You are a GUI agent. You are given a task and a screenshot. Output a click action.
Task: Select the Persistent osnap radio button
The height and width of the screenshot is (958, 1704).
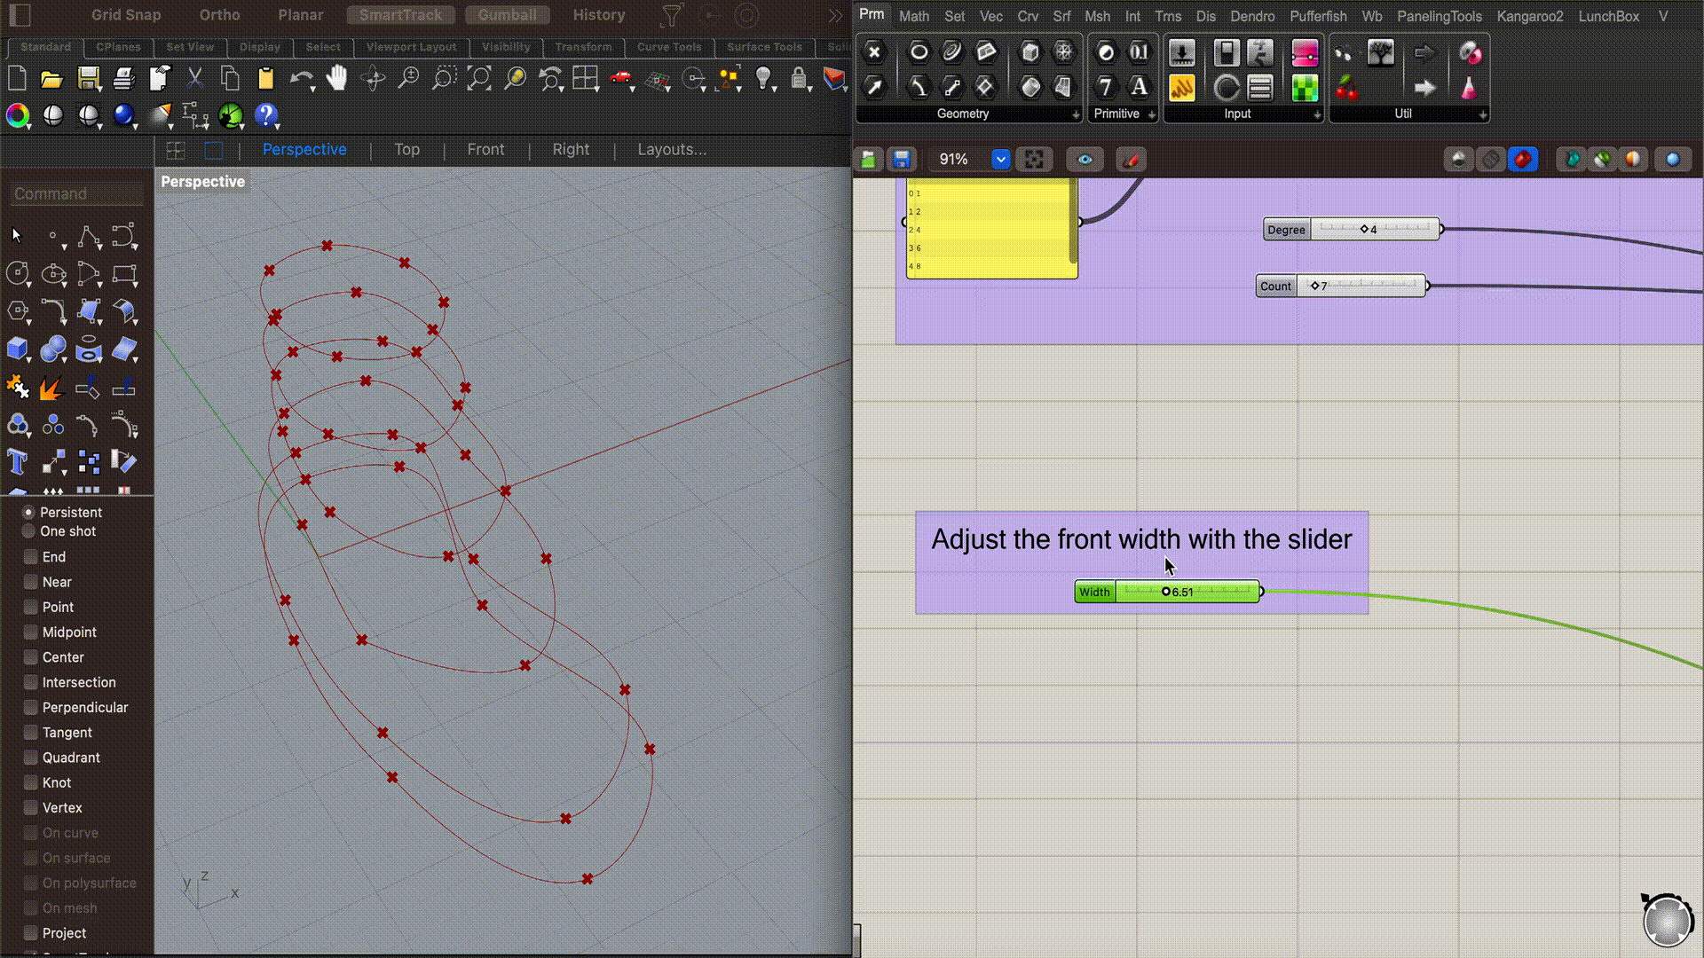[x=28, y=513]
